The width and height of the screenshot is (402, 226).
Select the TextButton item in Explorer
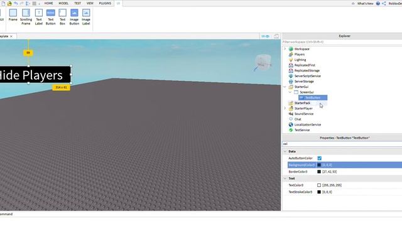tap(313, 98)
